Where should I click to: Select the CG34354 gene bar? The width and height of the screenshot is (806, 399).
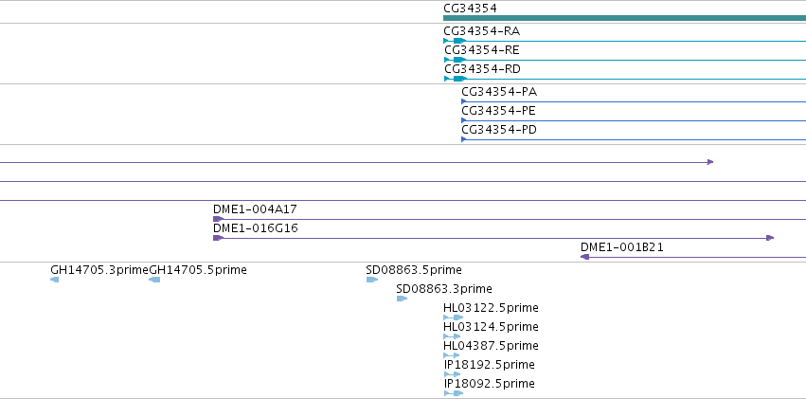[624, 18]
